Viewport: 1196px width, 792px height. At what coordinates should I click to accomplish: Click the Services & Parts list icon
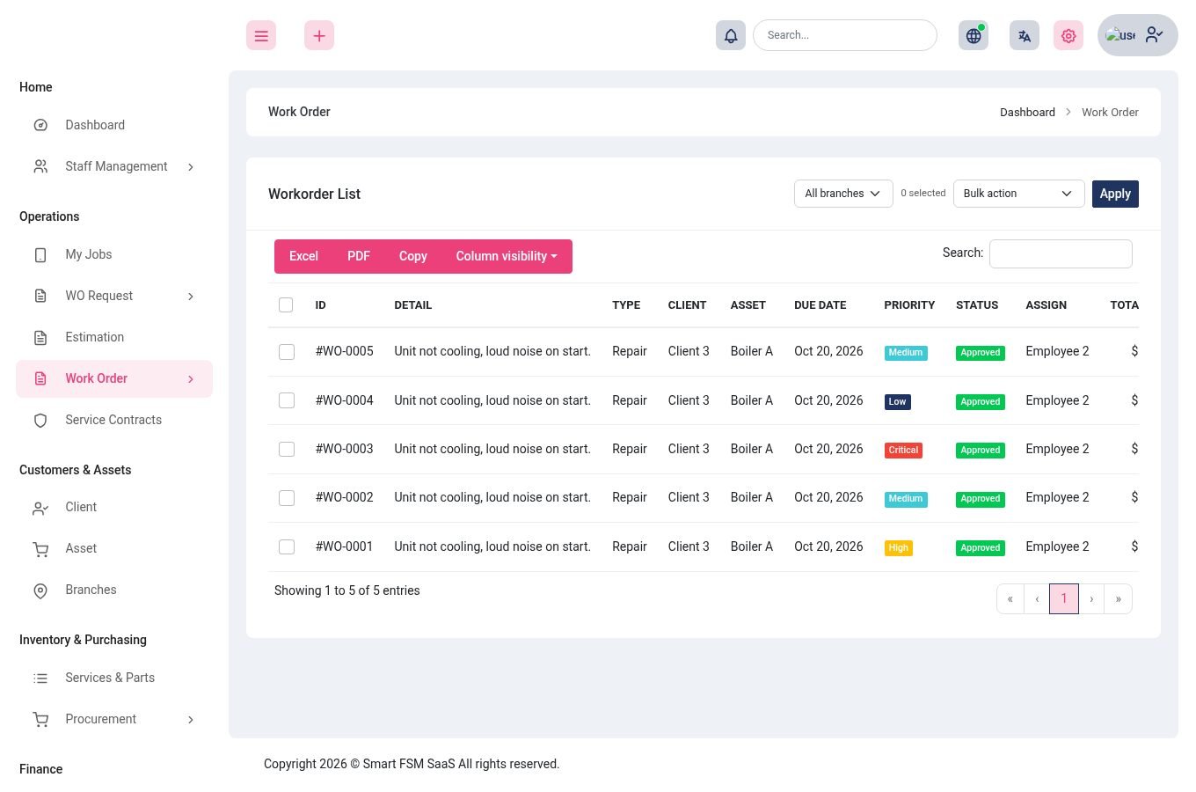point(40,678)
